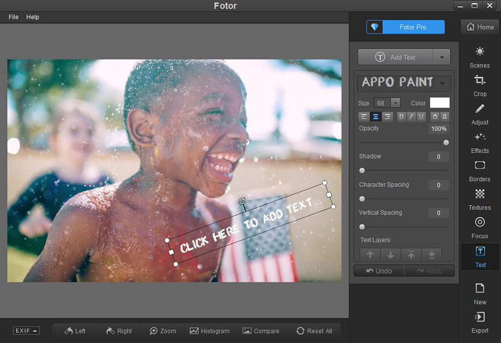Click the Undo button

tap(379, 271)
